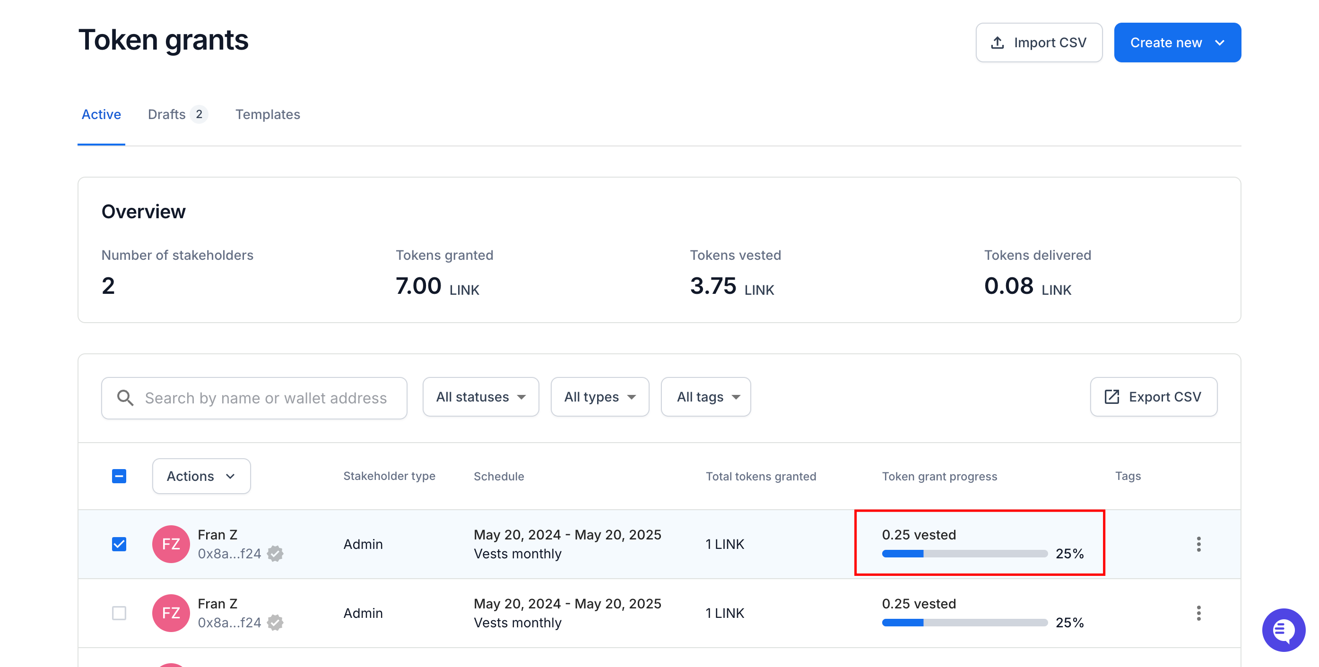This screenshot has height=667, width=1319.
Task: Click the 25% progress bar in first row
Action: coord(965,554)
